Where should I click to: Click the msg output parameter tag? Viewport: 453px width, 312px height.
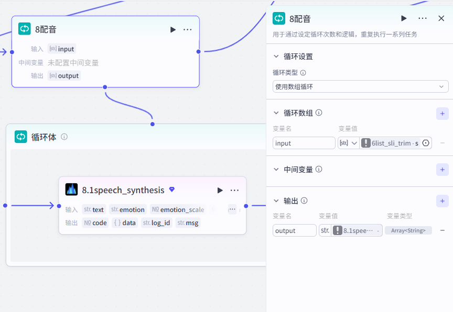point(188,222)
